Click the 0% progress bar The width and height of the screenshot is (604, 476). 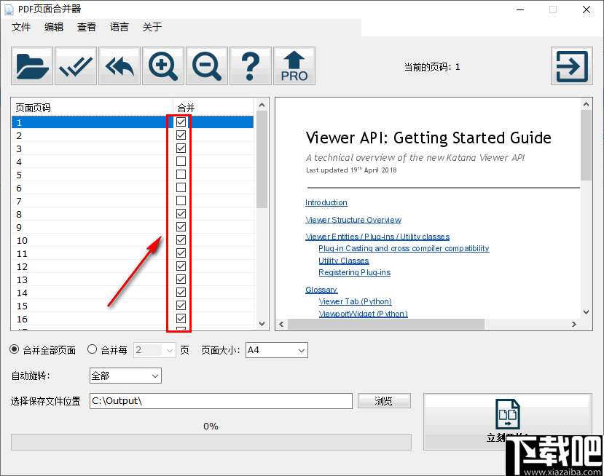[x=211, y=442]
